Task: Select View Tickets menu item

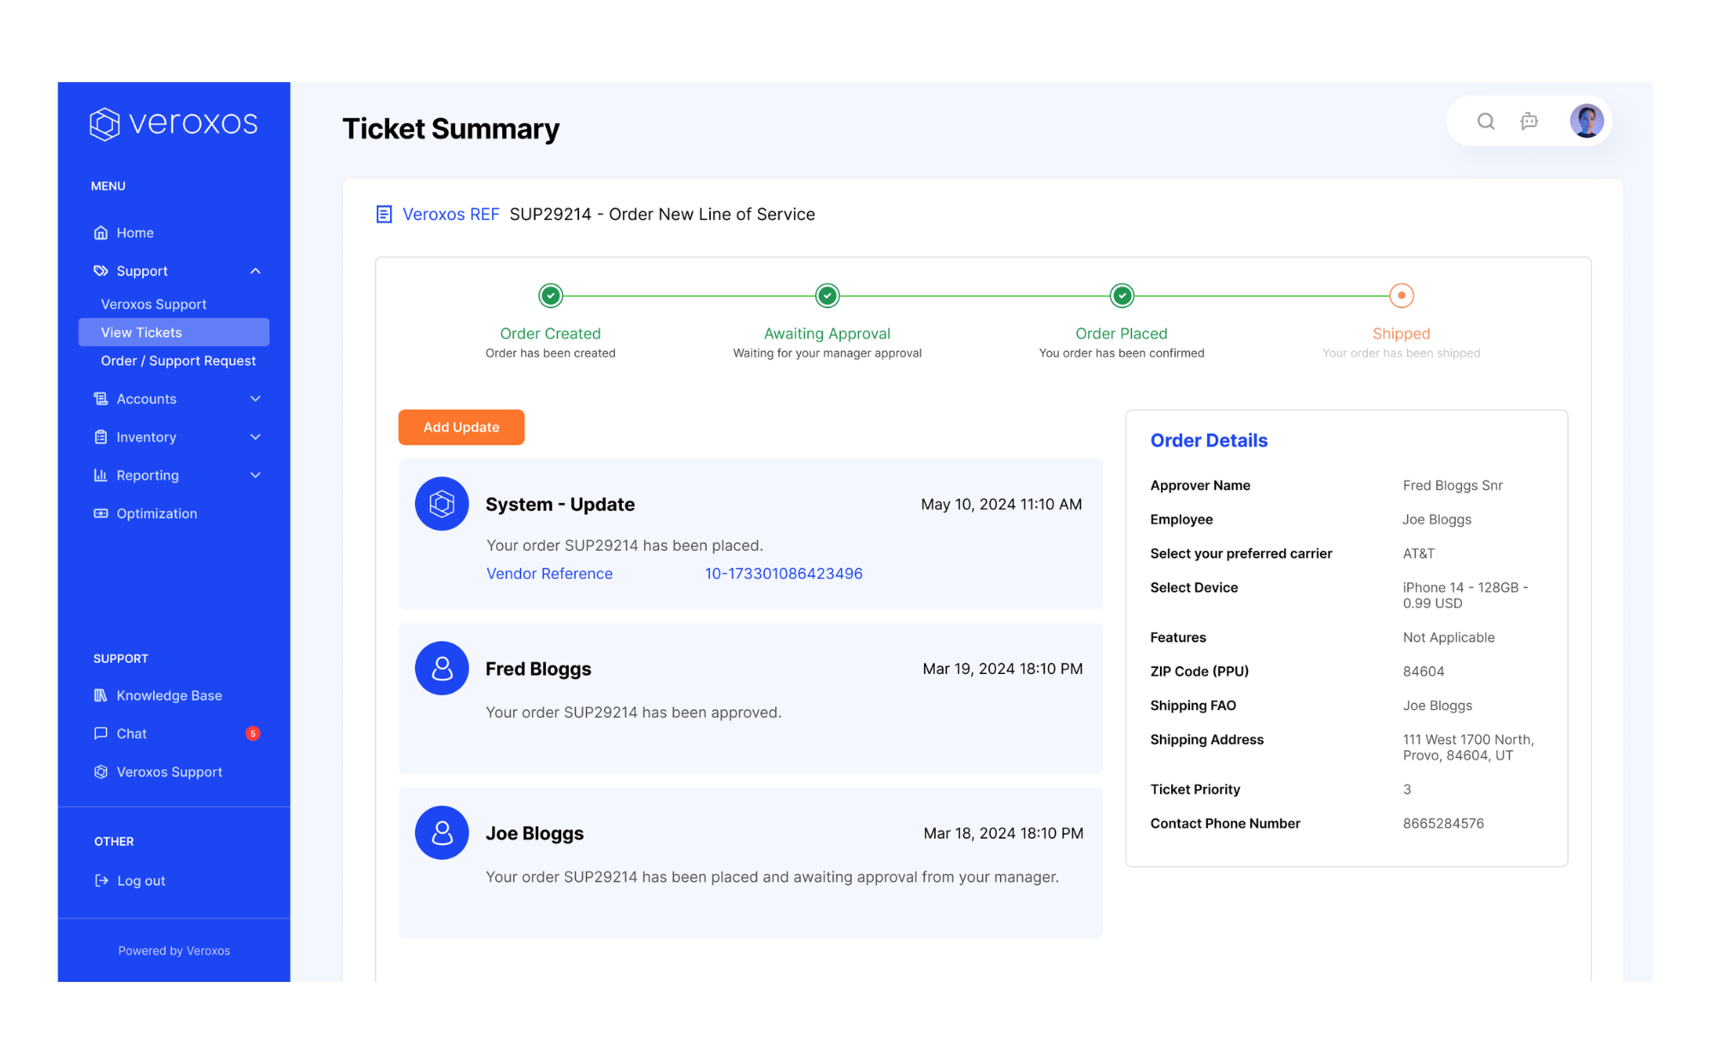Action: coord(174,333)
